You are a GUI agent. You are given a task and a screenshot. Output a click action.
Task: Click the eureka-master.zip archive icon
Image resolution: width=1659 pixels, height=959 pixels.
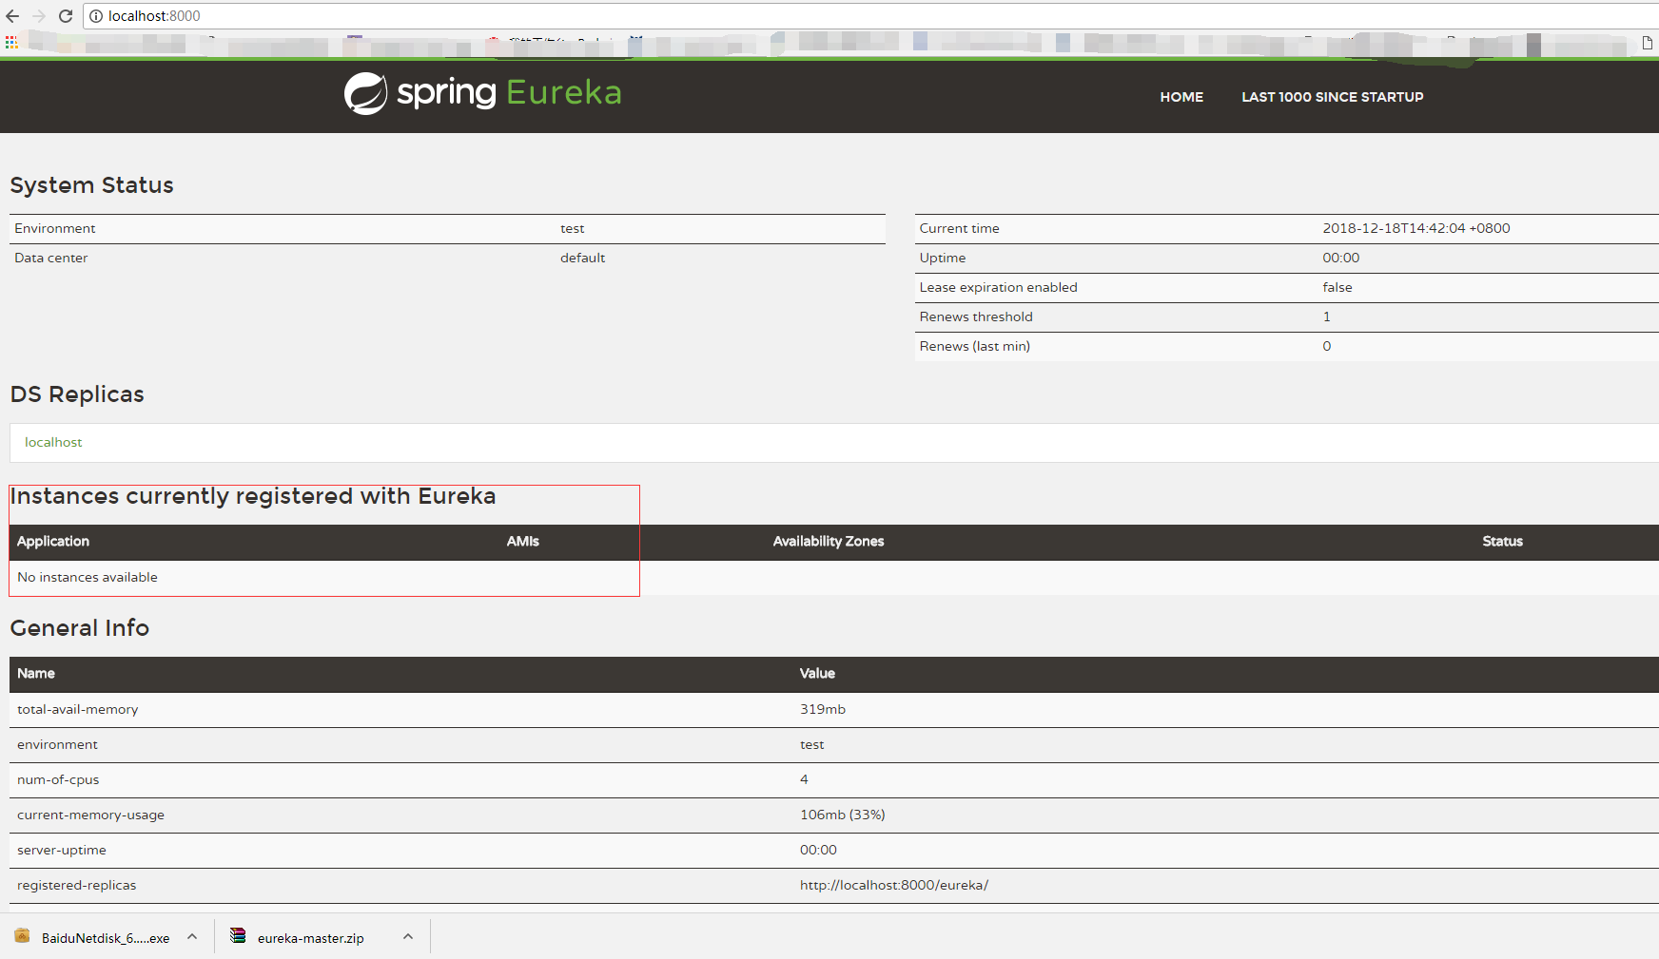point(238,936)
